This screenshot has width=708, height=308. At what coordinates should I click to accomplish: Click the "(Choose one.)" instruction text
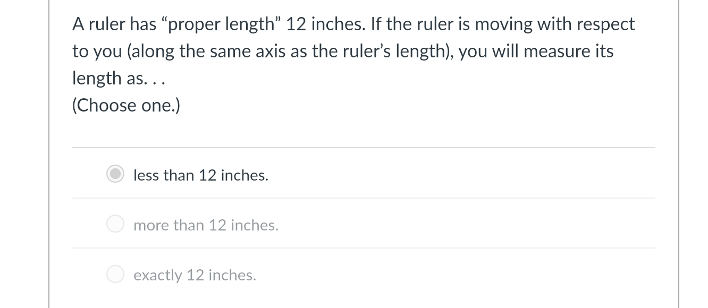(125, 105)
